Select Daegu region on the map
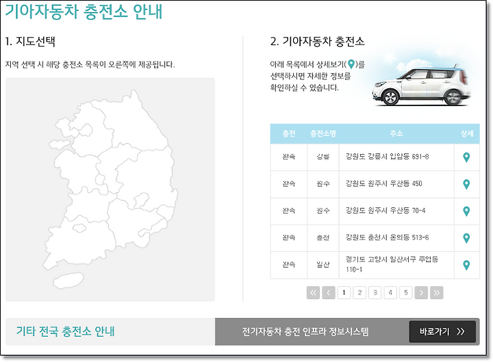The image size is (493, 362). [141, 201]
